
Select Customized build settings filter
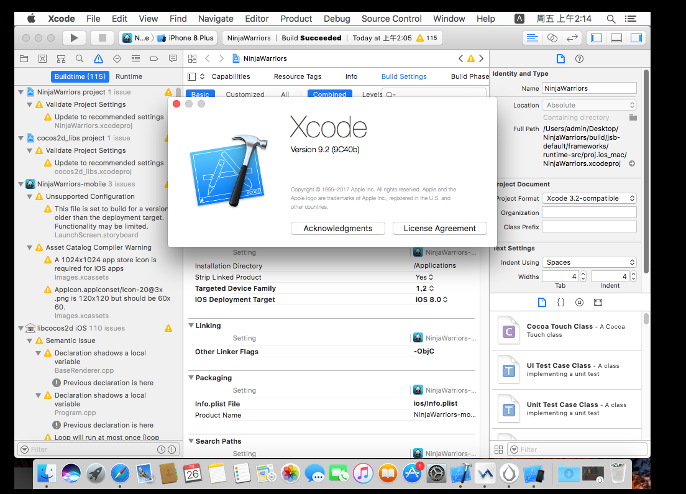point(245,94)
